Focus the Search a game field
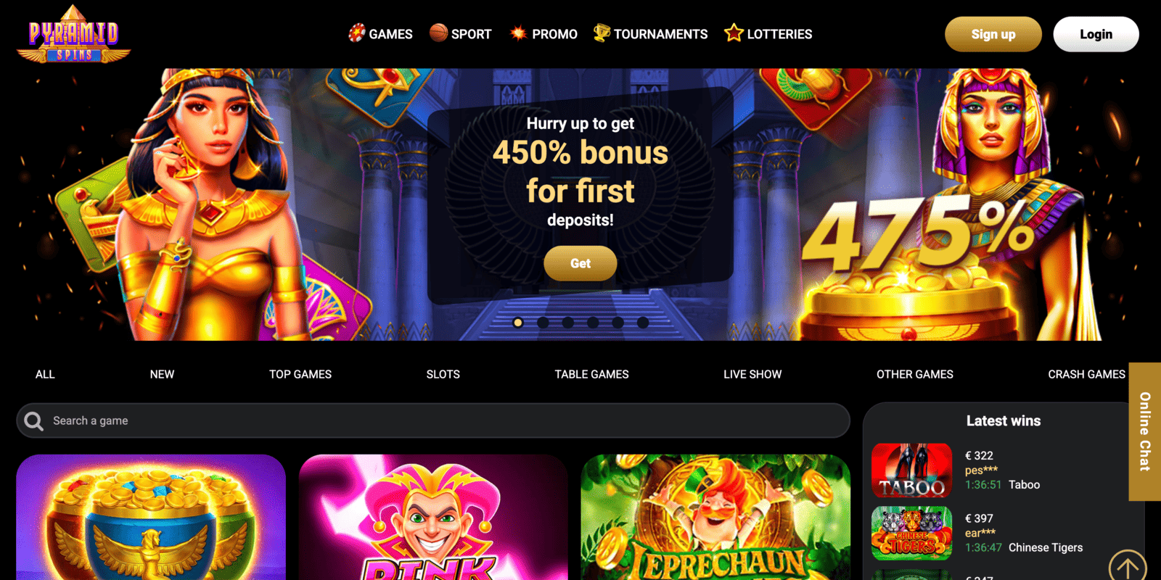 pyautogui.click(x=433, y=420)
